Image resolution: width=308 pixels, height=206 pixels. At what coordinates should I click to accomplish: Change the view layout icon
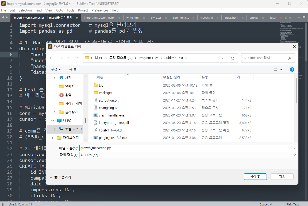[275, 69]
